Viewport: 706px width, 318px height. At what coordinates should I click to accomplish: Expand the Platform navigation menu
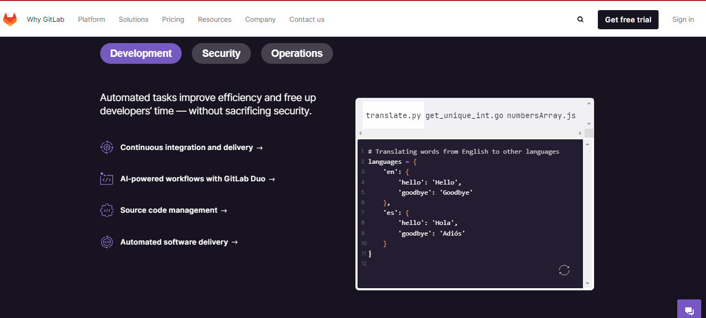coord(92,20)
